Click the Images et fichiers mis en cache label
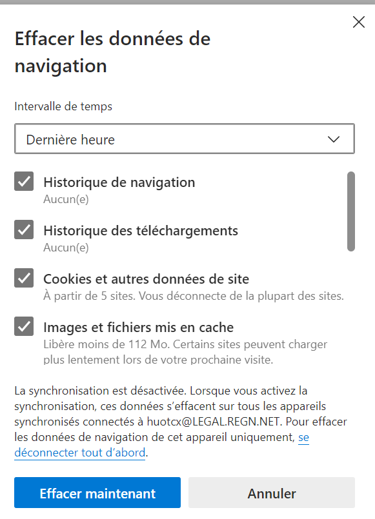Screen dimensions: 375x519 click(139, 328)
